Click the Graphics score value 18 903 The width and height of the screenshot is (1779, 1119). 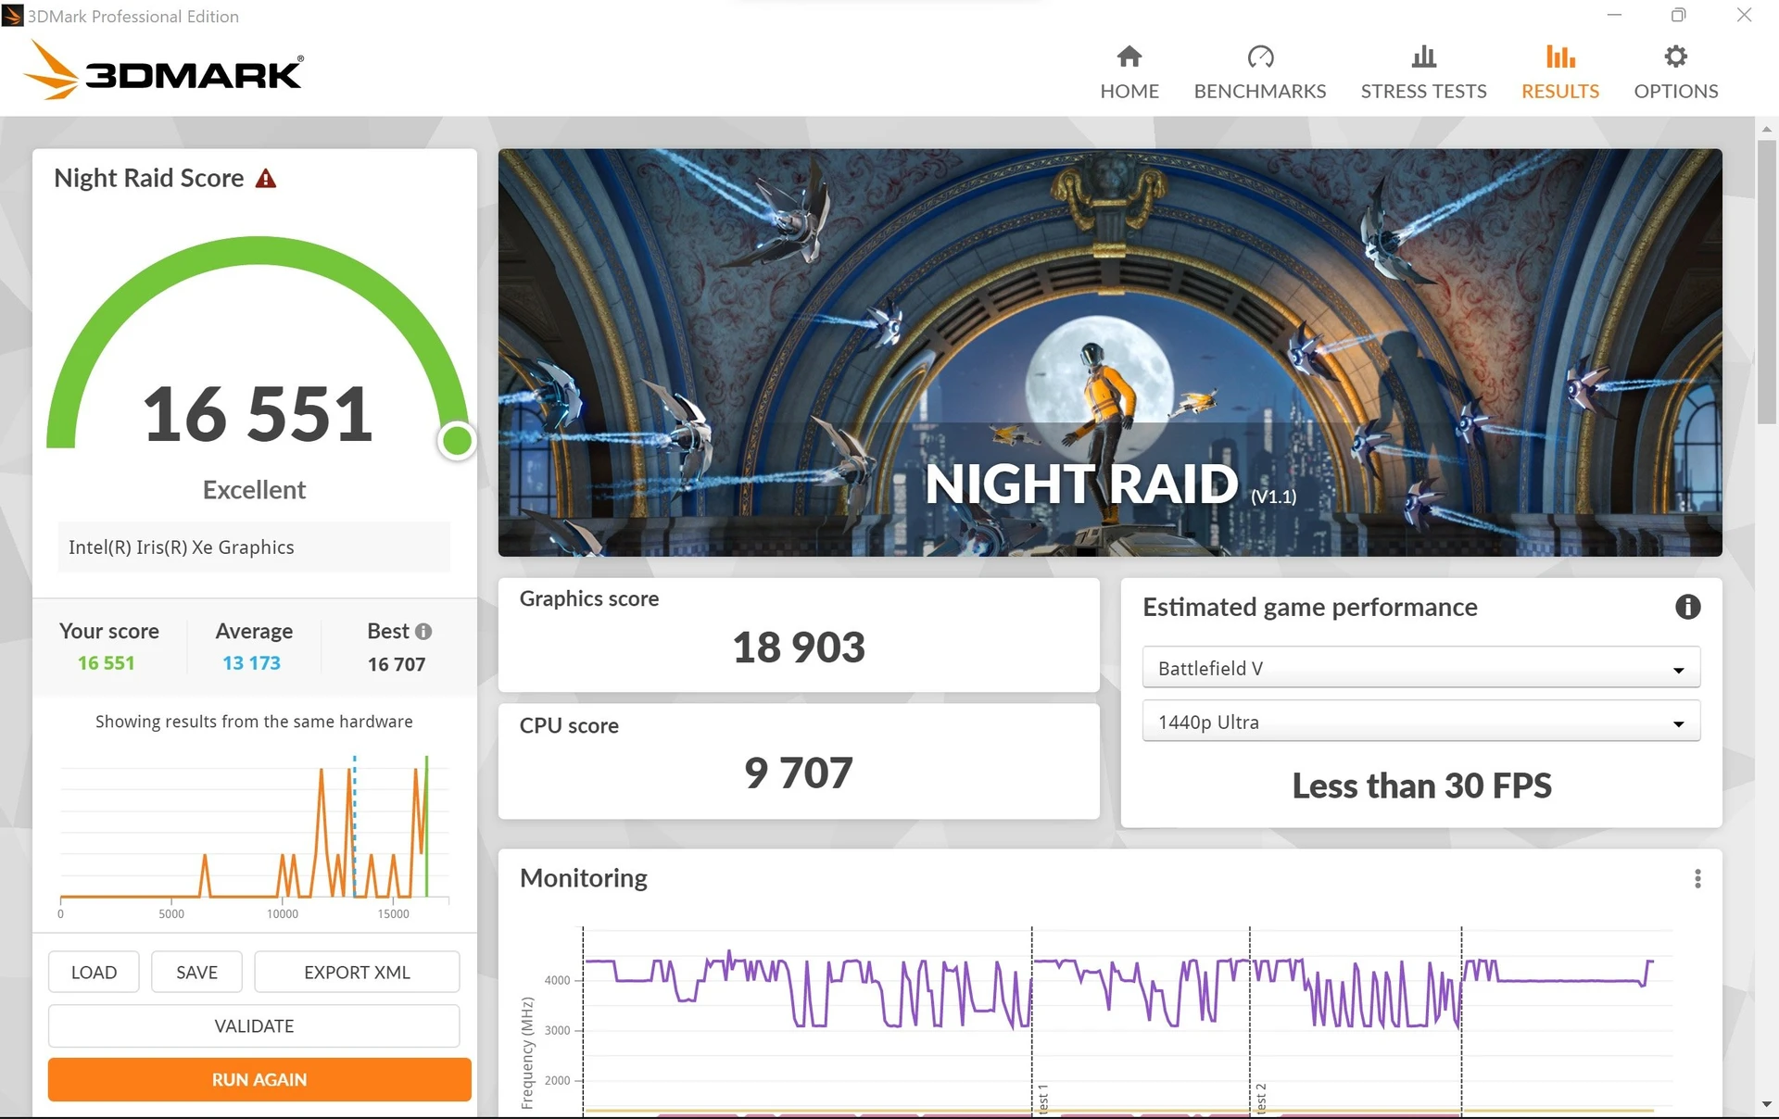point(799,647)
